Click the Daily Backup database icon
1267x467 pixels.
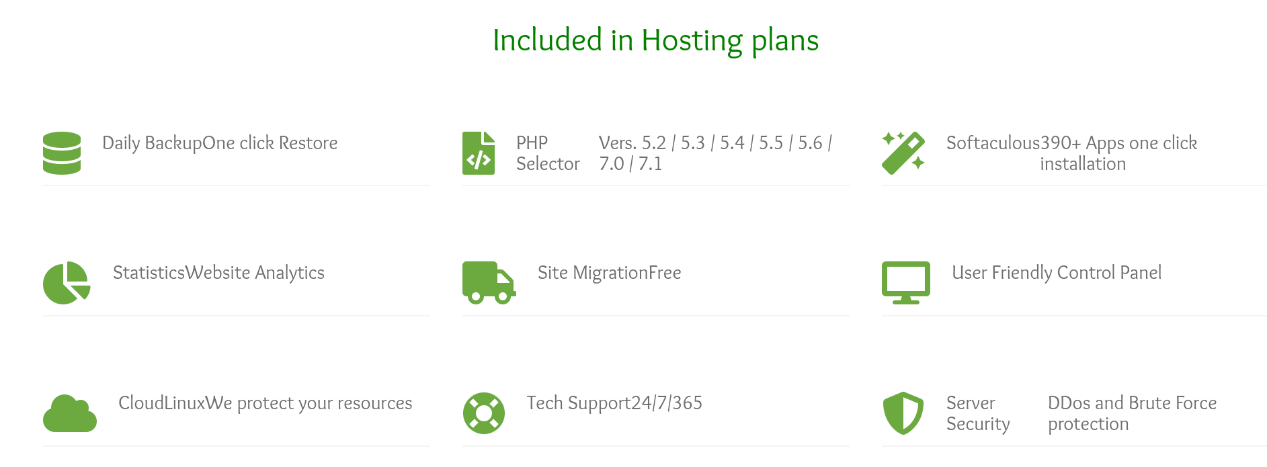point(62,153)
